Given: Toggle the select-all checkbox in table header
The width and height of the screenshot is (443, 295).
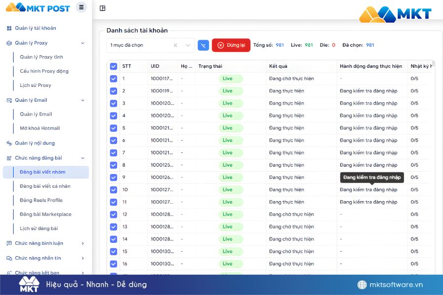Looking at the screenshot, I should click(114, 66).
